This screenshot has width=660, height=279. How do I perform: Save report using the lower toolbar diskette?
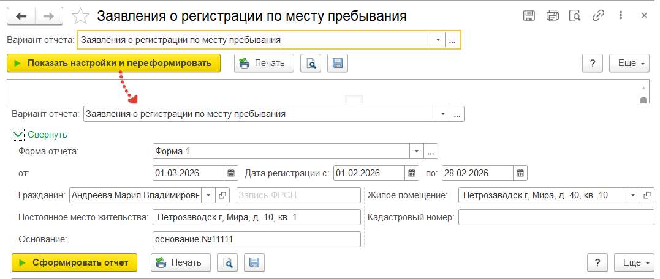pyautogui.click(x=254, y=262)
